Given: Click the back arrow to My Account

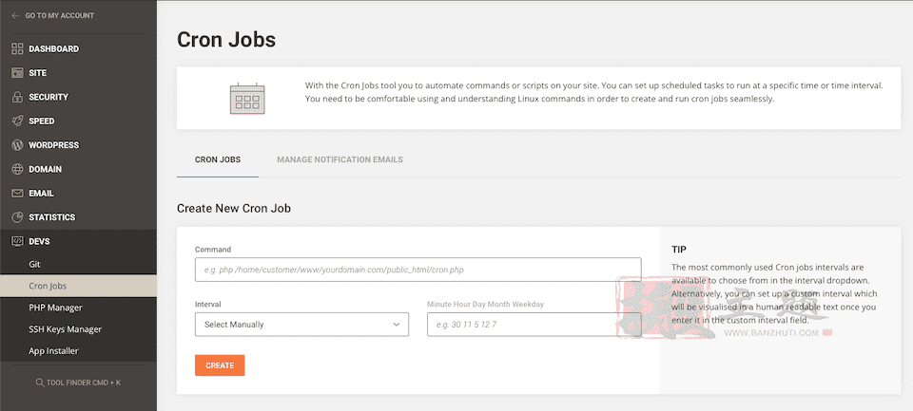Looking at the screenshot, I should pos(15,16).
